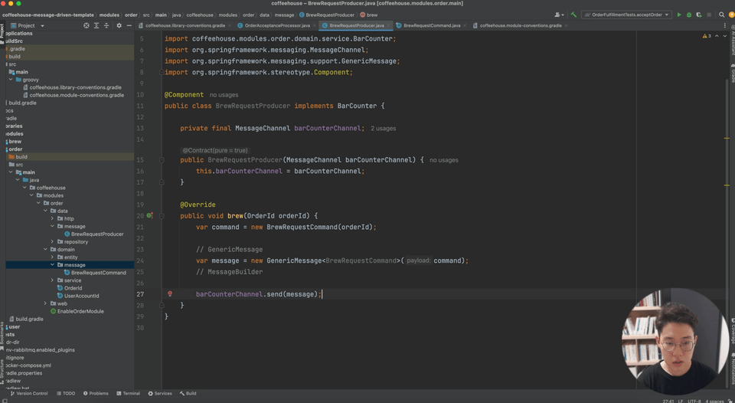Close the coffeehouse.module-conventions.gradle tab

[567, 26]
